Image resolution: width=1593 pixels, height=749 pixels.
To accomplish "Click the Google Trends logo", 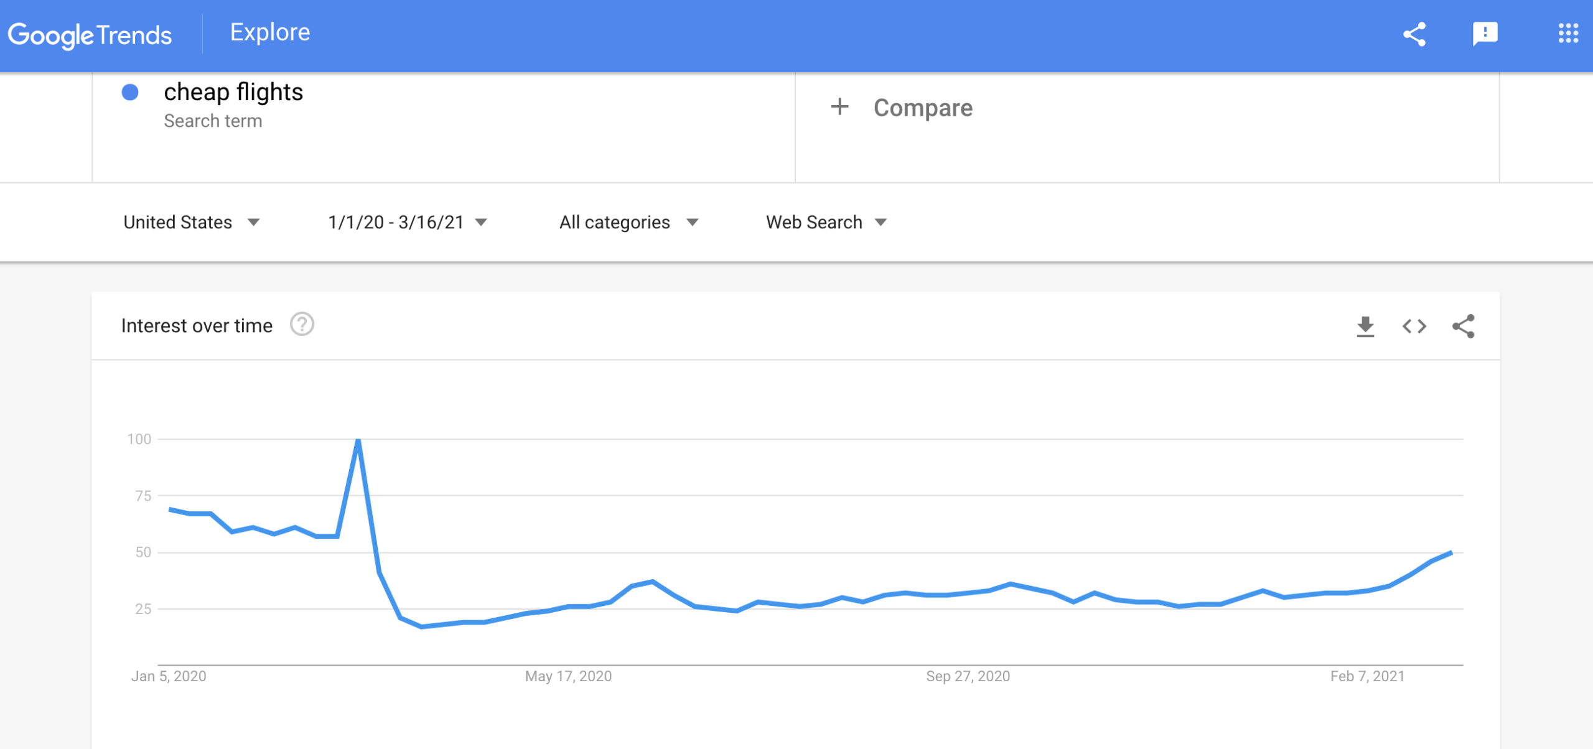I will (x=91, y=34).
